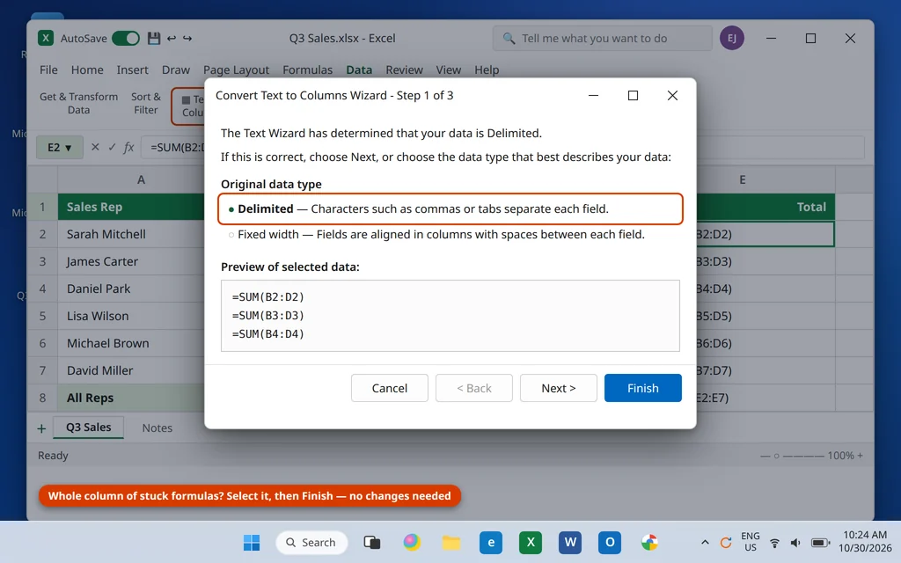Open the Windows Start menu
The image size is (901, 563).
[x=251, y=542]
